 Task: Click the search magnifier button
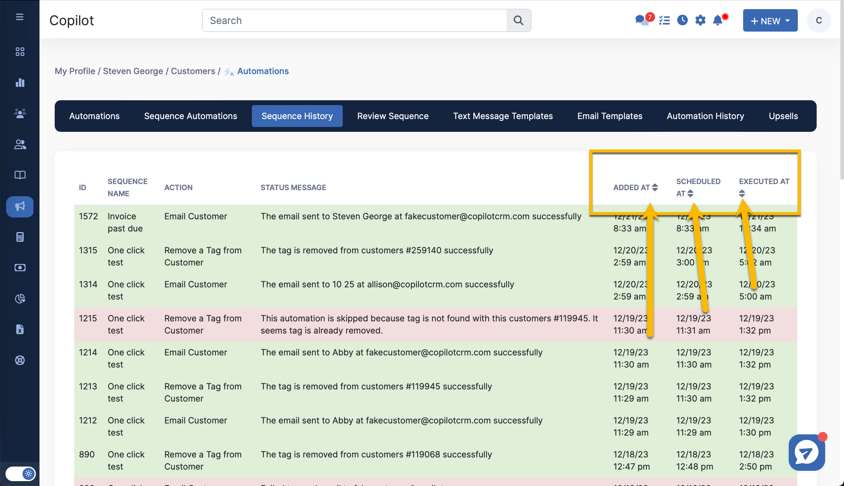519,20
